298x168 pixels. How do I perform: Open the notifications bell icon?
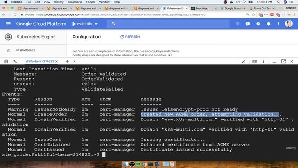coord(268,24)
